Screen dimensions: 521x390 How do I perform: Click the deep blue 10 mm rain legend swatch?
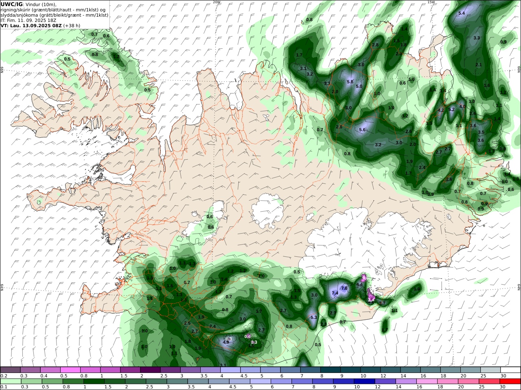click(x=365, y=381)
